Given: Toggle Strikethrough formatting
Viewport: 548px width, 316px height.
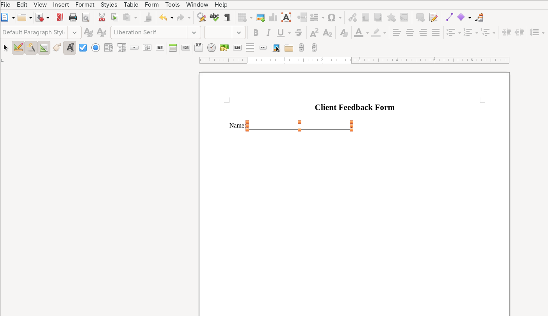Looking at the screenshot, I should (299, 33).
